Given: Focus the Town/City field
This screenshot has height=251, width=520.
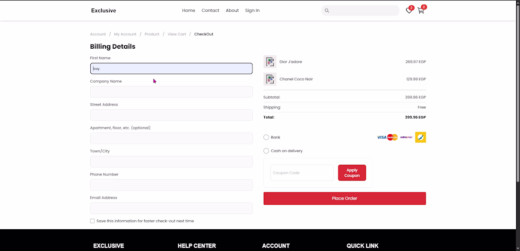Looking at the screenshot, I should pos(171,162).
